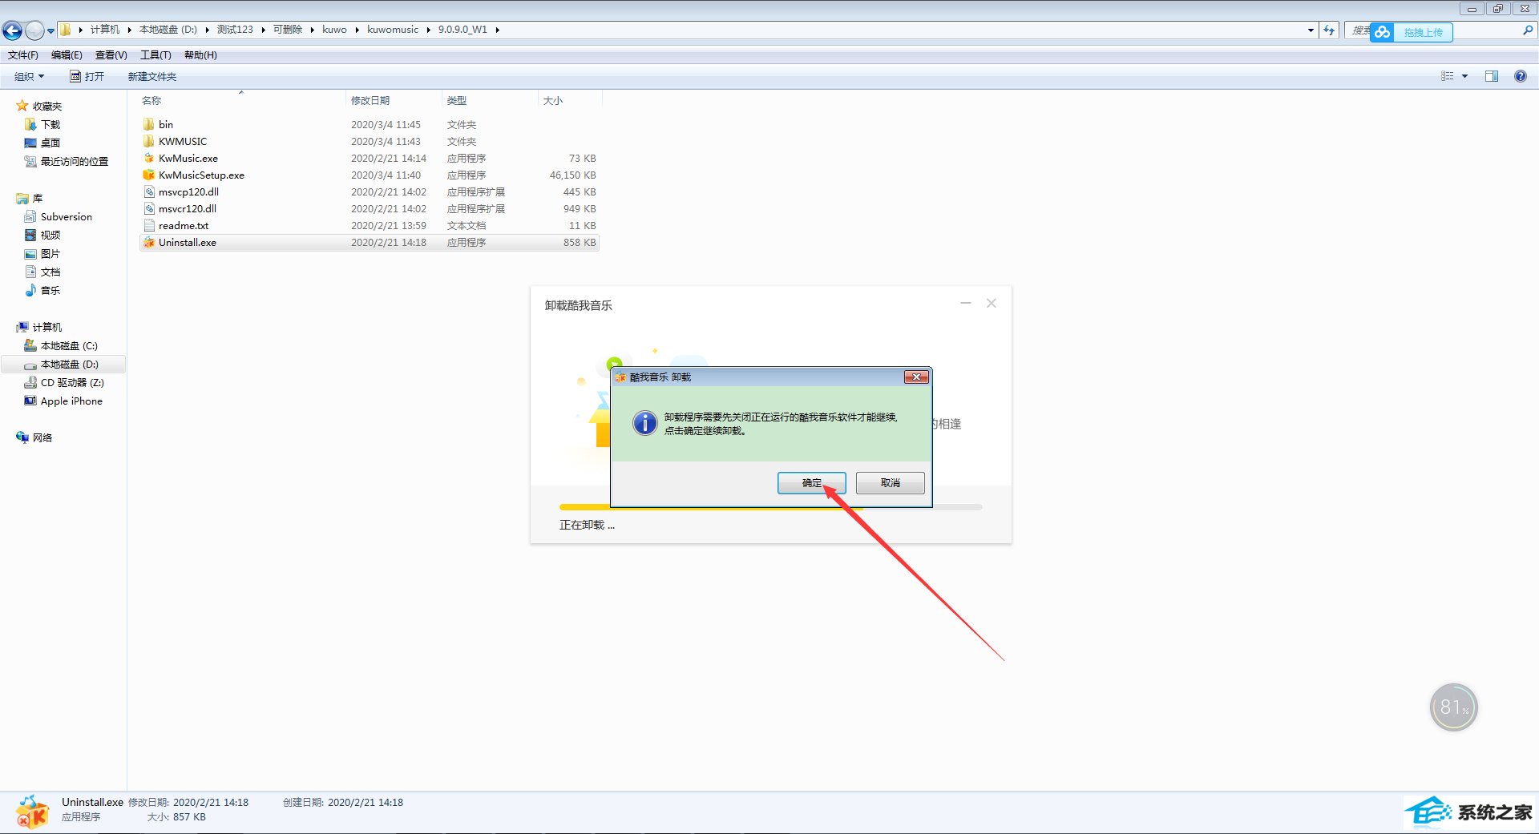Open the 文档 library

50,272
